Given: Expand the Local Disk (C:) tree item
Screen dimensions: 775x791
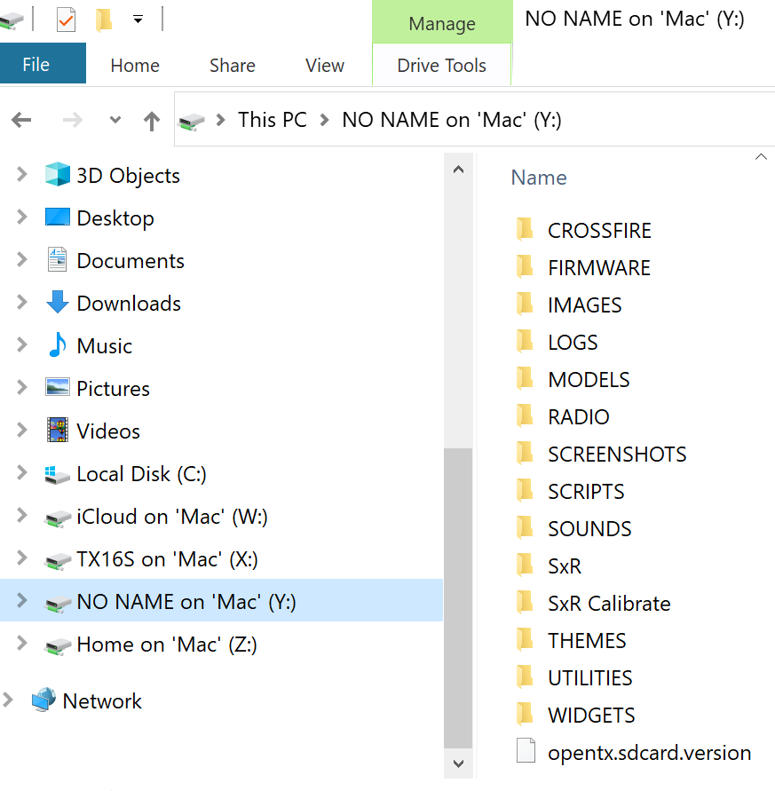Looking at the screenshot, I should (x=21, y=473).
